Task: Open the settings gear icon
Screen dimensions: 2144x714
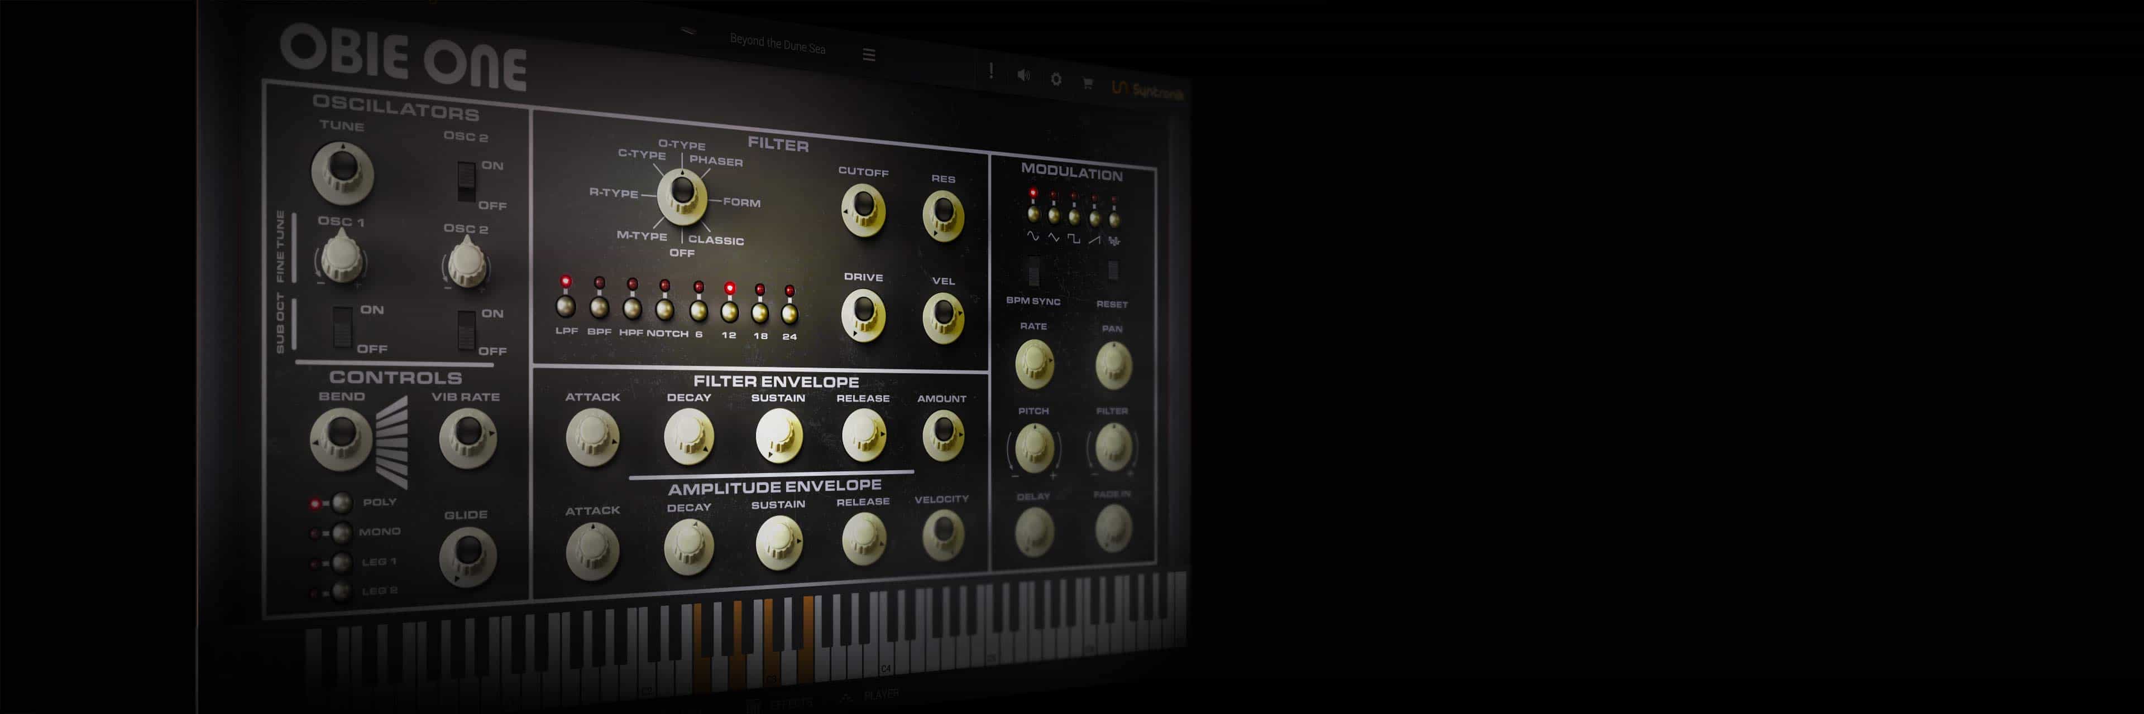Action: click(x=1056, y=79)
